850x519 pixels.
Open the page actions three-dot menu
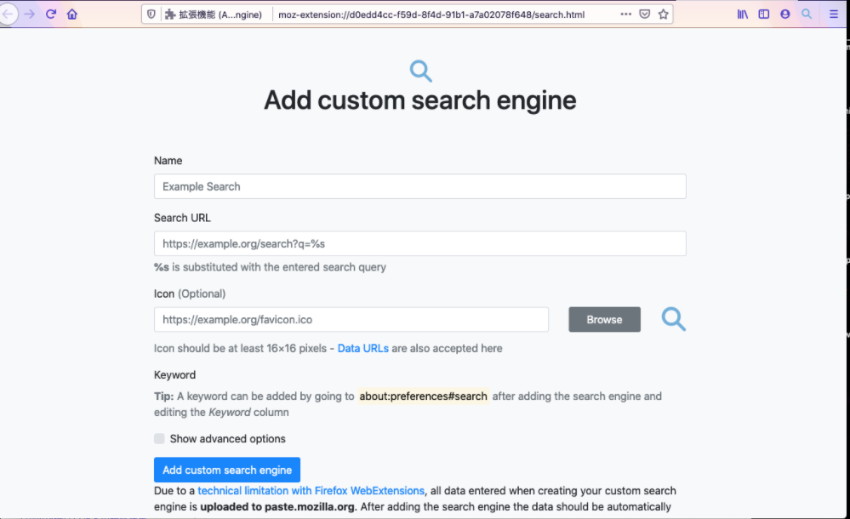click(x=626, y=14)
